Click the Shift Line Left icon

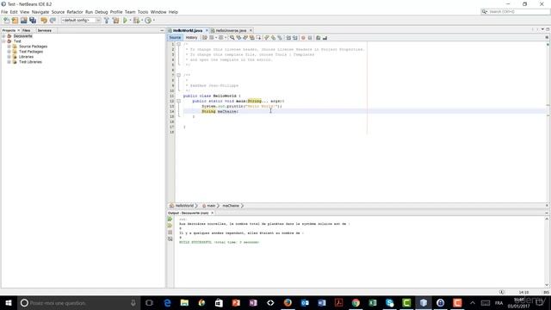pos(288,38)
